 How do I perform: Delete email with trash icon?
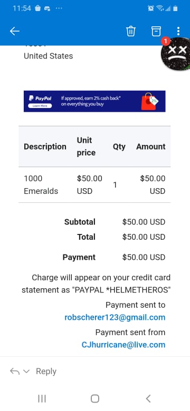131,31
